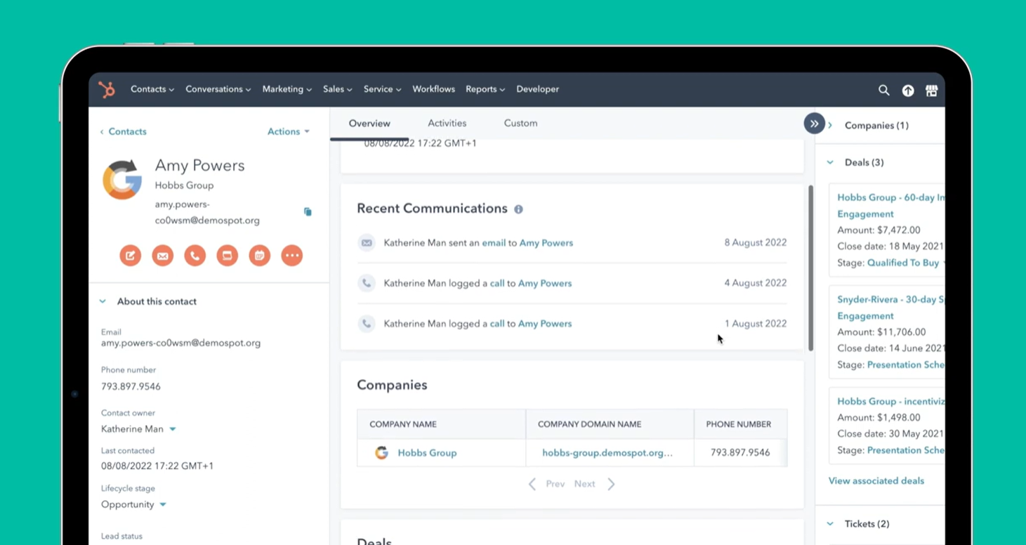The height and width of the screenshot is (545, 1026).
Task: Click the HubSpot sprocket logo
Action: [107, 89]
